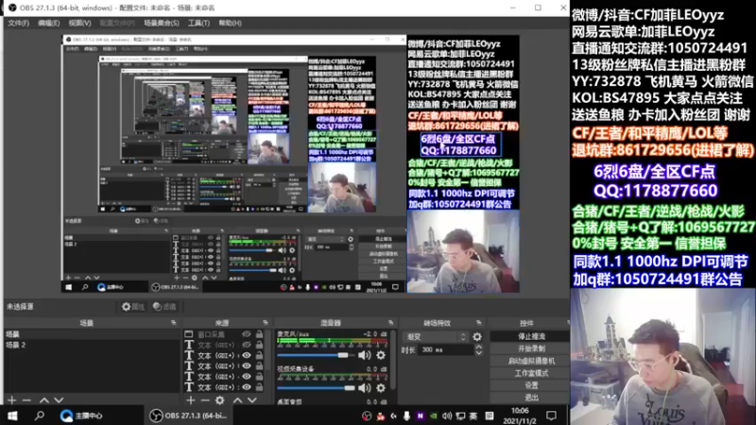This screenshot has height=425, width=756.
Task: Pop out the 来源 dock panel
Action: pos(266,322)
